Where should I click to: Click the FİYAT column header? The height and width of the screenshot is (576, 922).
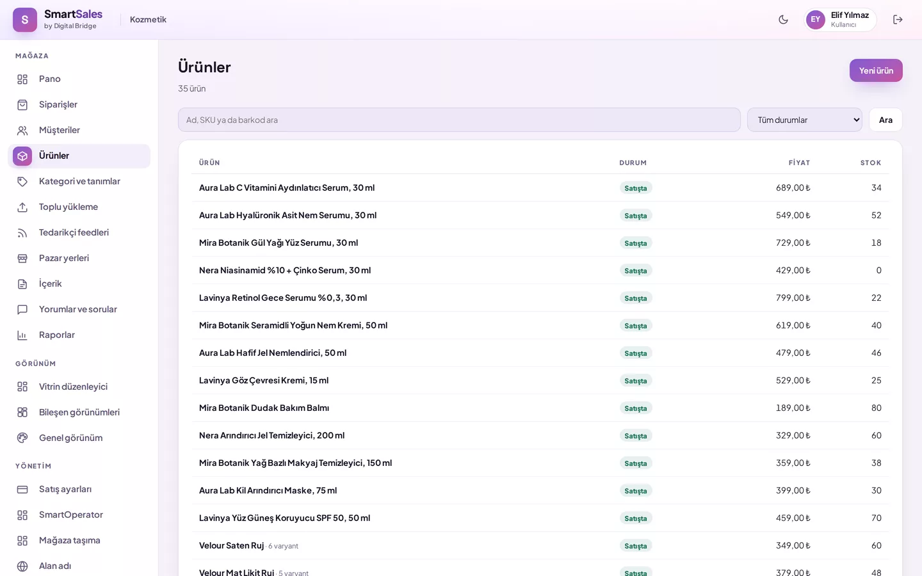(799, 163)
